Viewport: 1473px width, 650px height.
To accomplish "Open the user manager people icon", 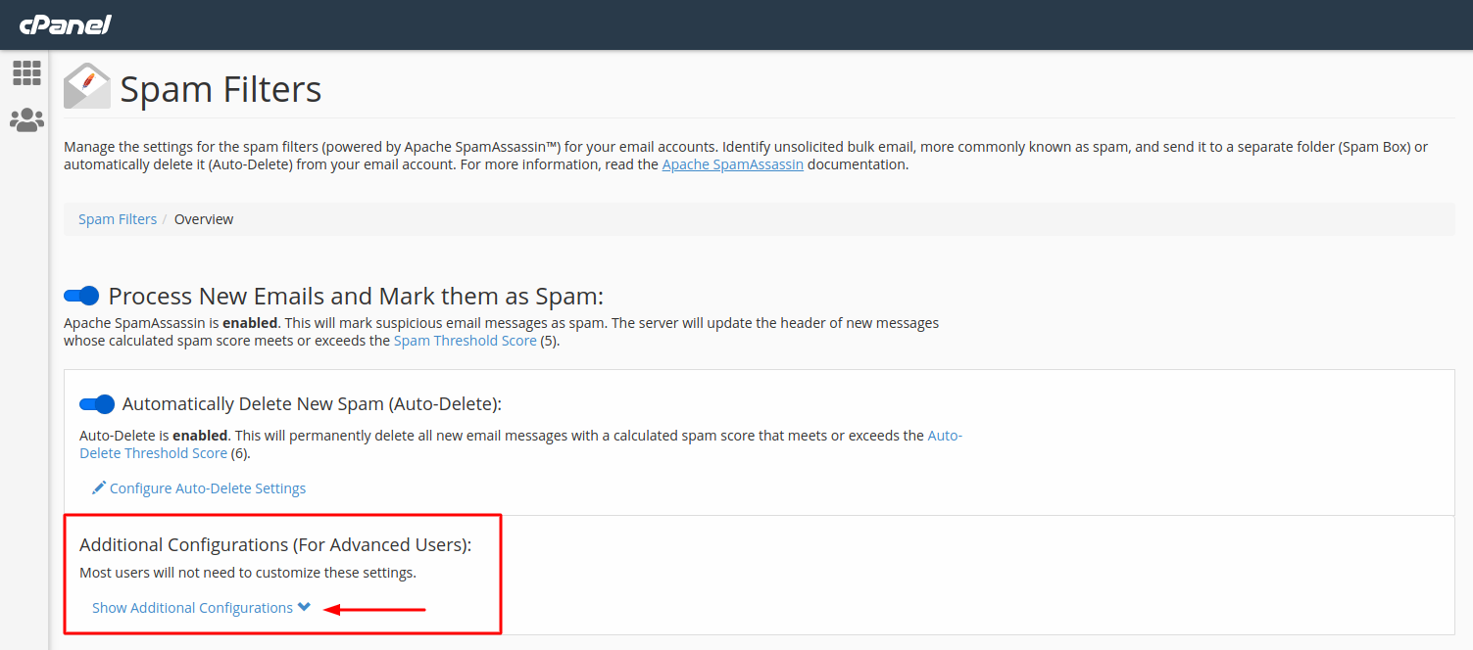I will (x=26, y=120).
